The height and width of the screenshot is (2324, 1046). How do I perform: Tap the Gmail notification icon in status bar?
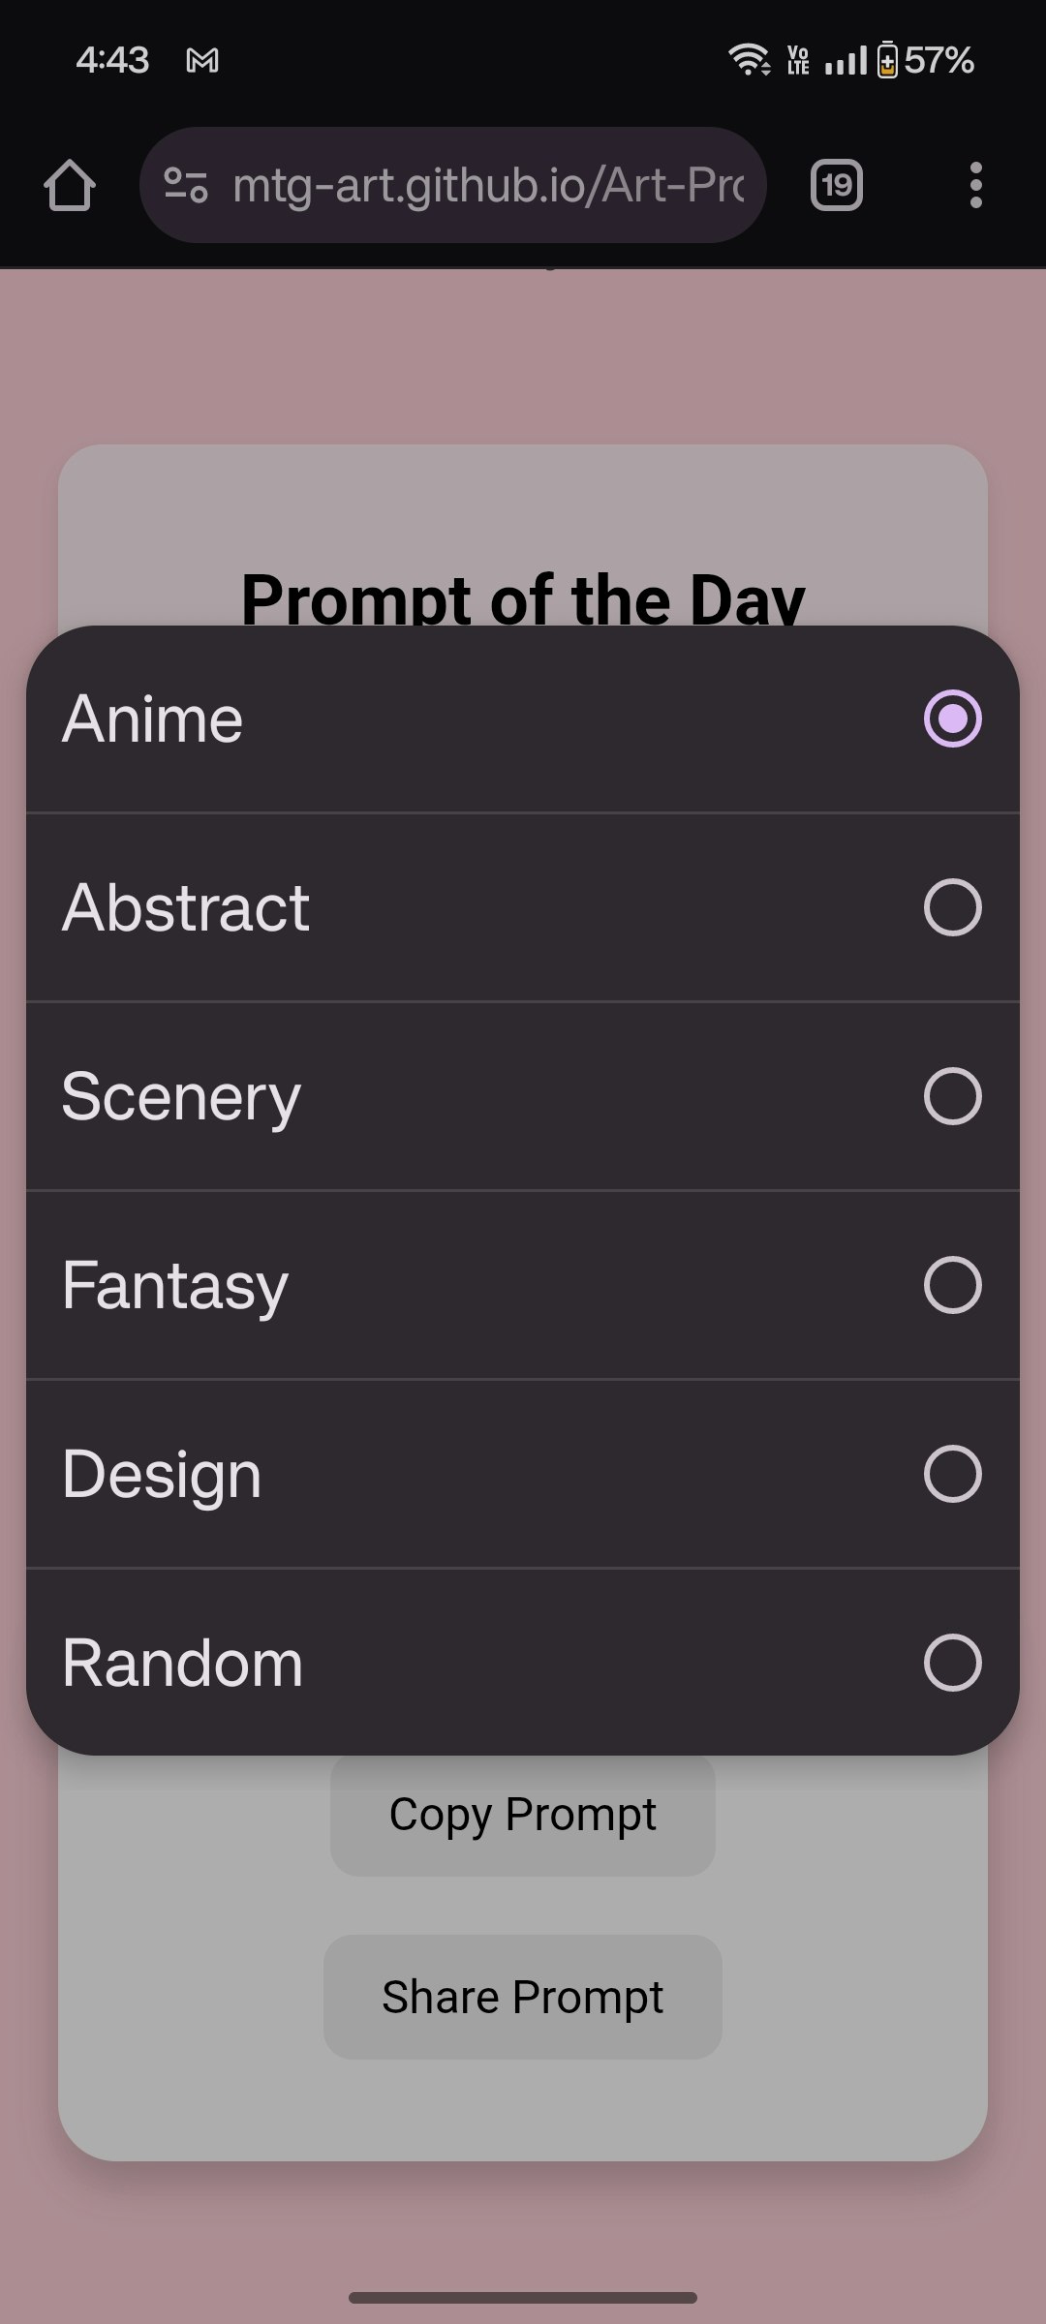[x=202, y=61]
